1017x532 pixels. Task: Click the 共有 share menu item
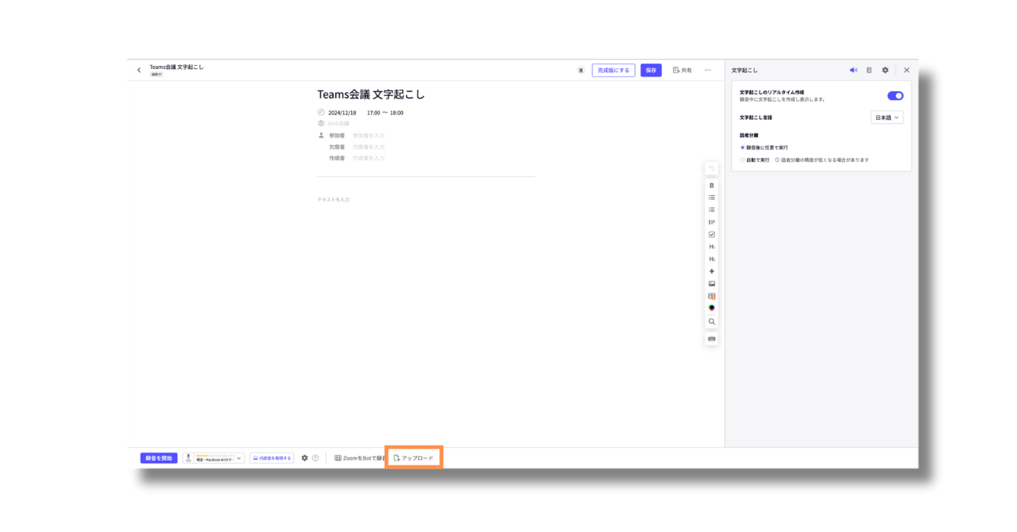(x=682, y=70)
